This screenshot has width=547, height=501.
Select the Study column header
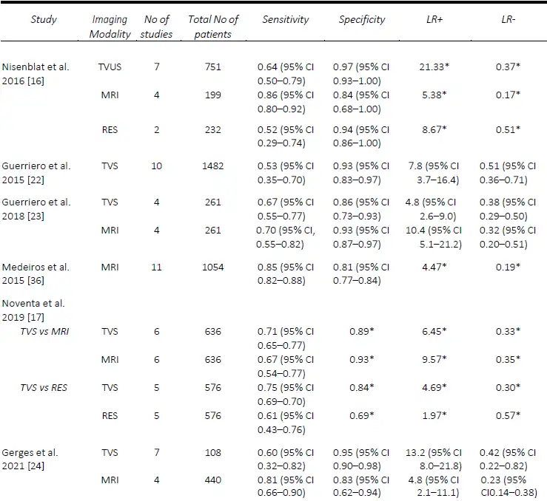(x=44, y=20)
